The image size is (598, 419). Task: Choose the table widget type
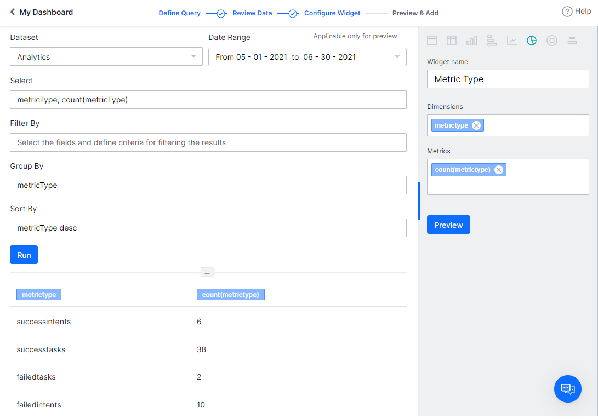coord(451,40)
